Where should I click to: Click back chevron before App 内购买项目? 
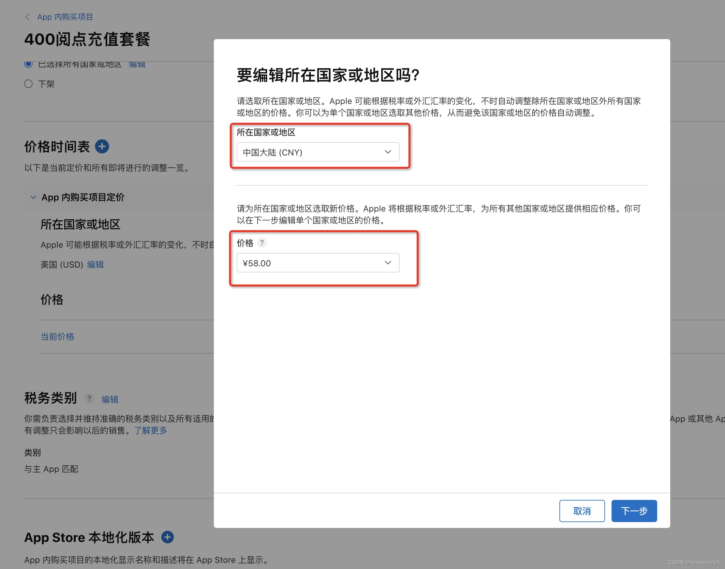pyautogui.click(x=28, y=17)
